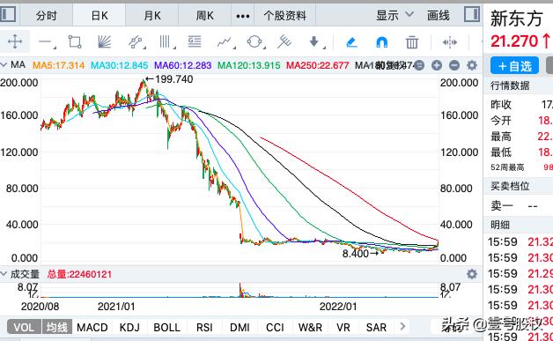
Task: Click the trash can delete drawings icon
Action: tap(411, 42)
